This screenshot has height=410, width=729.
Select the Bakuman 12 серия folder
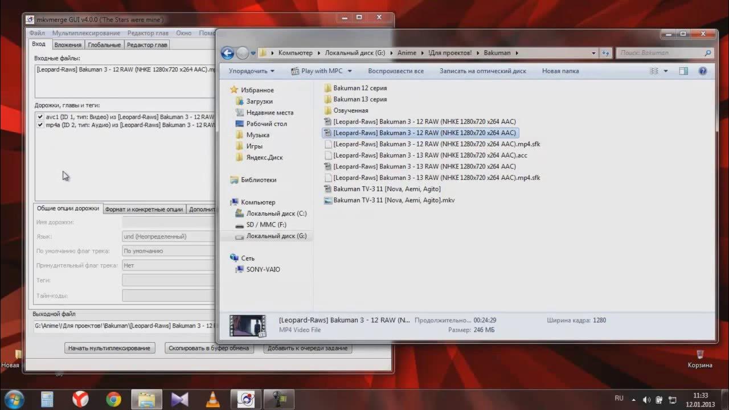355,88
